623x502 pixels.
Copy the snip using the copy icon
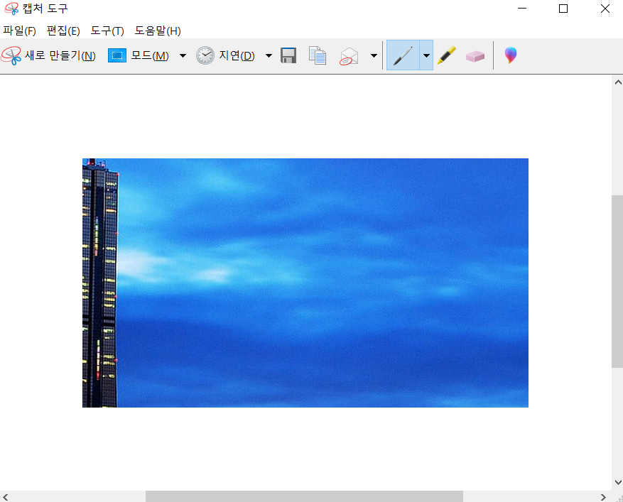318,55
